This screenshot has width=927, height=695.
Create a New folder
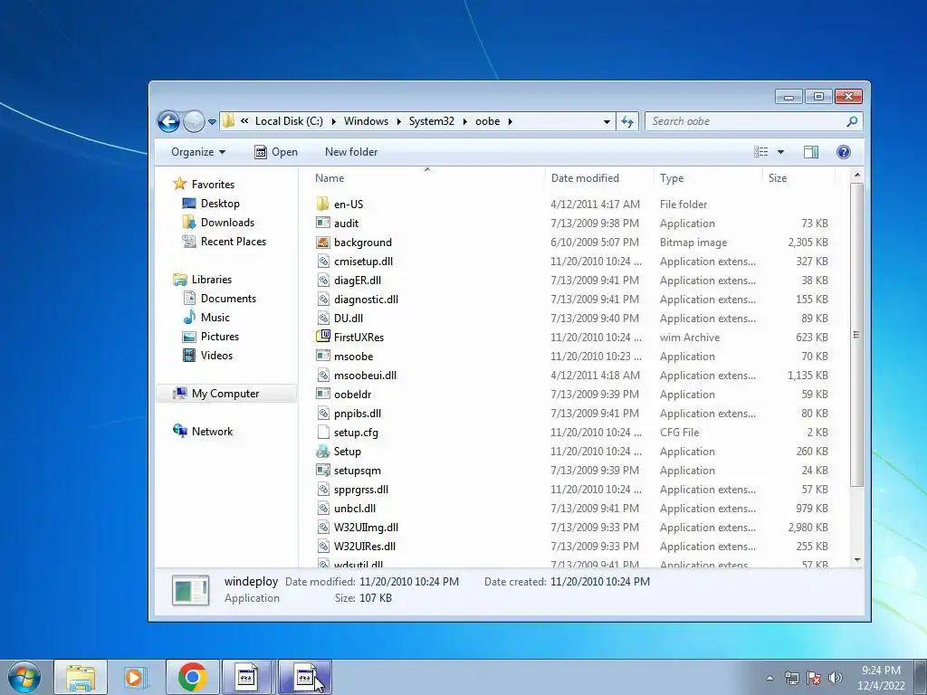(351, 152)
